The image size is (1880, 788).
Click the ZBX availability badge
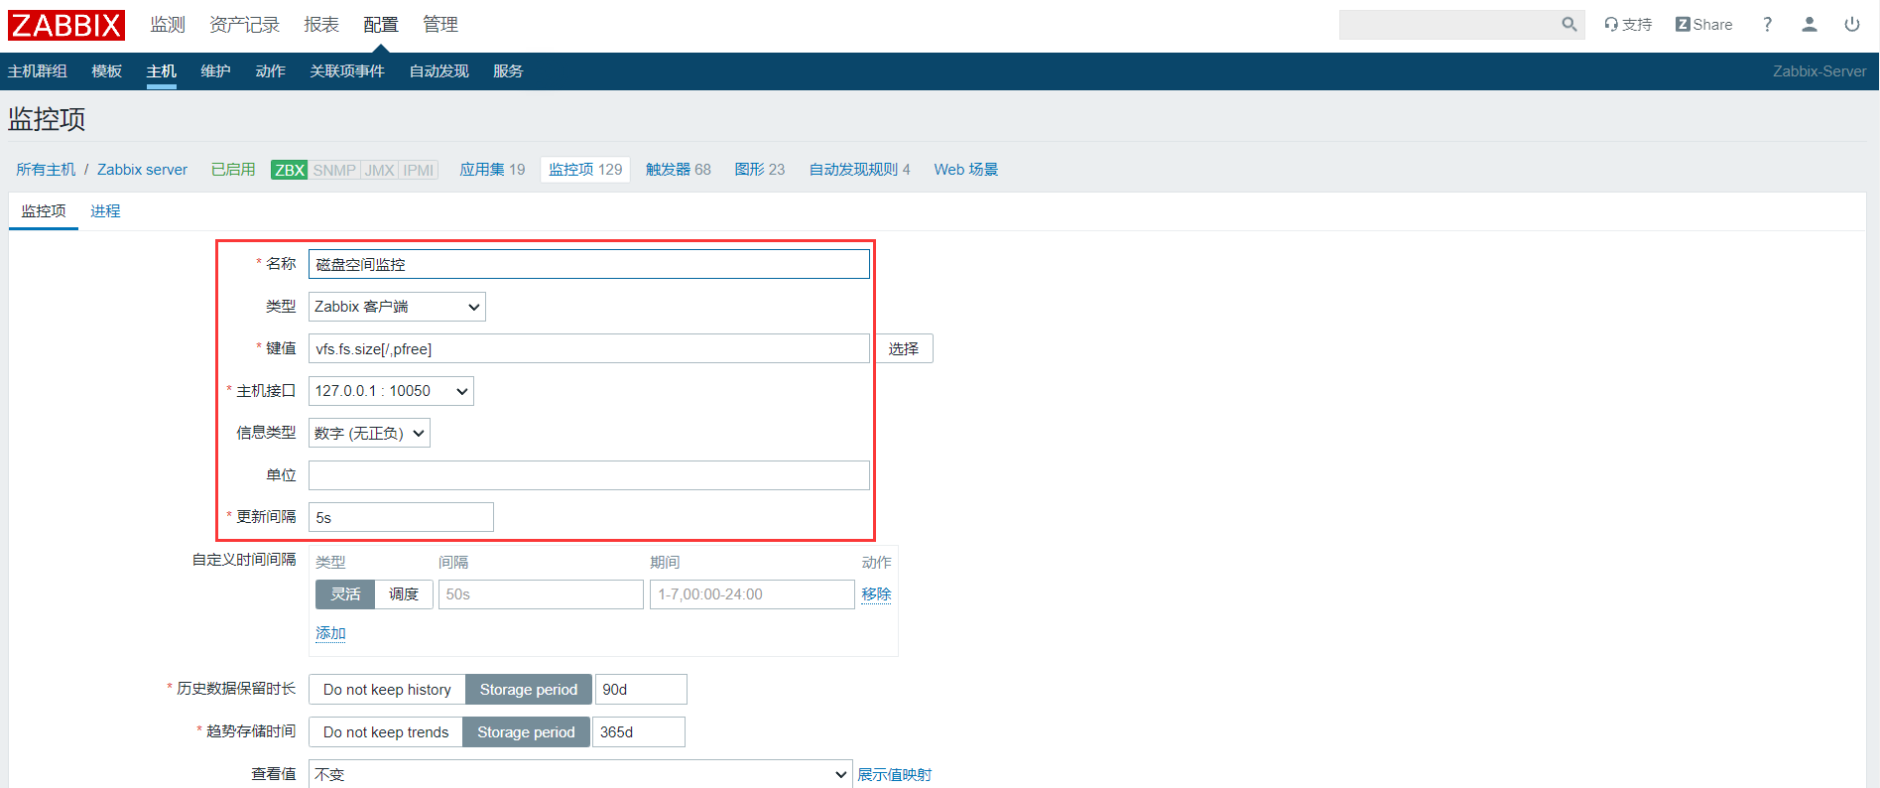click(x=289, y=170)
